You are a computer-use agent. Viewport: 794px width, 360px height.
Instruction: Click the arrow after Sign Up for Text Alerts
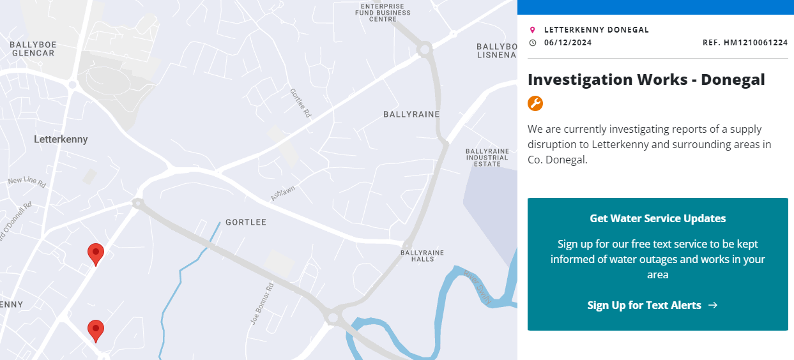point(713,305)
